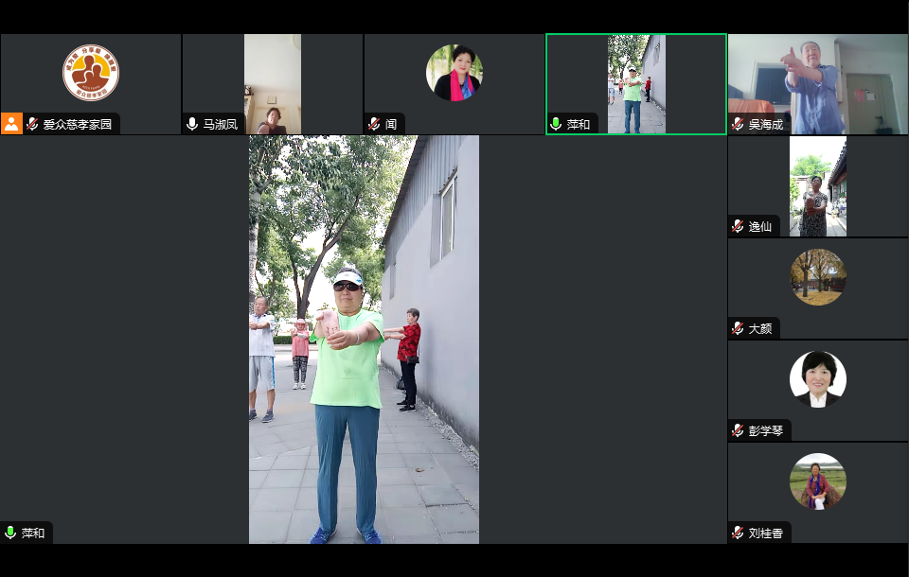
Task: Select 逸仙's video thumbnail
Action: (818, 185)
